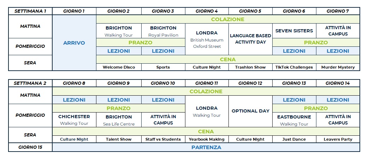Select LANGUAGE BASED ACTIVITY DAY cell
This screenshot has width=369, height=160.
click(x=250, y=39)
